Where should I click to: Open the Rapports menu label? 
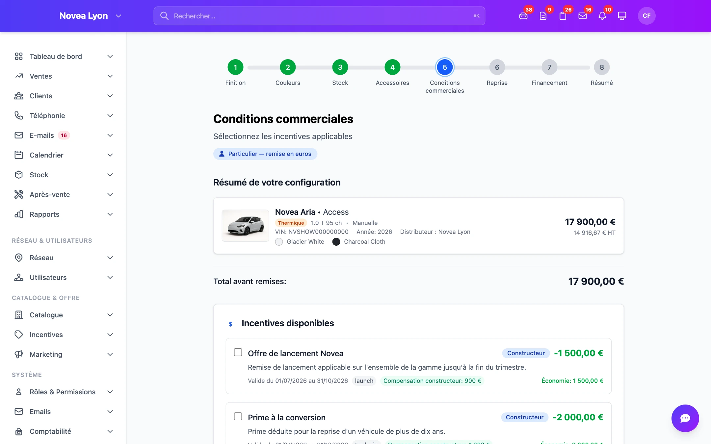pos(44,214)
